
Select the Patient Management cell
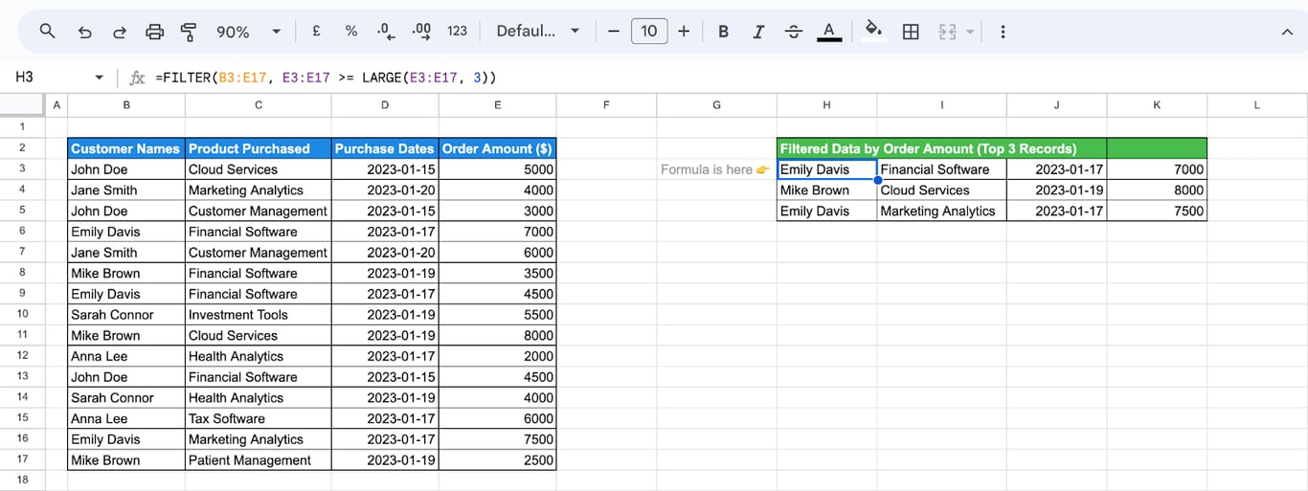[x=259, y=460]
